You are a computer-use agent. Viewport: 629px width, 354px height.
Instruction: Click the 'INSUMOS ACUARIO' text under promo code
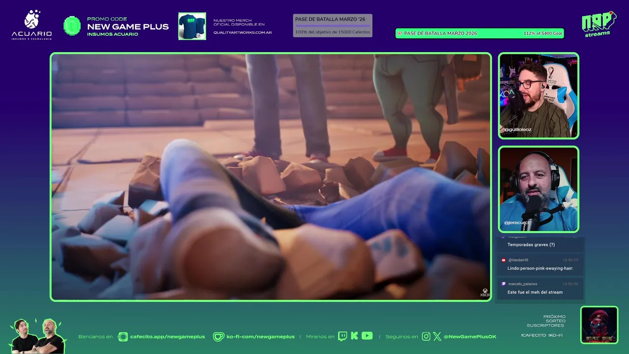[113, 34]
